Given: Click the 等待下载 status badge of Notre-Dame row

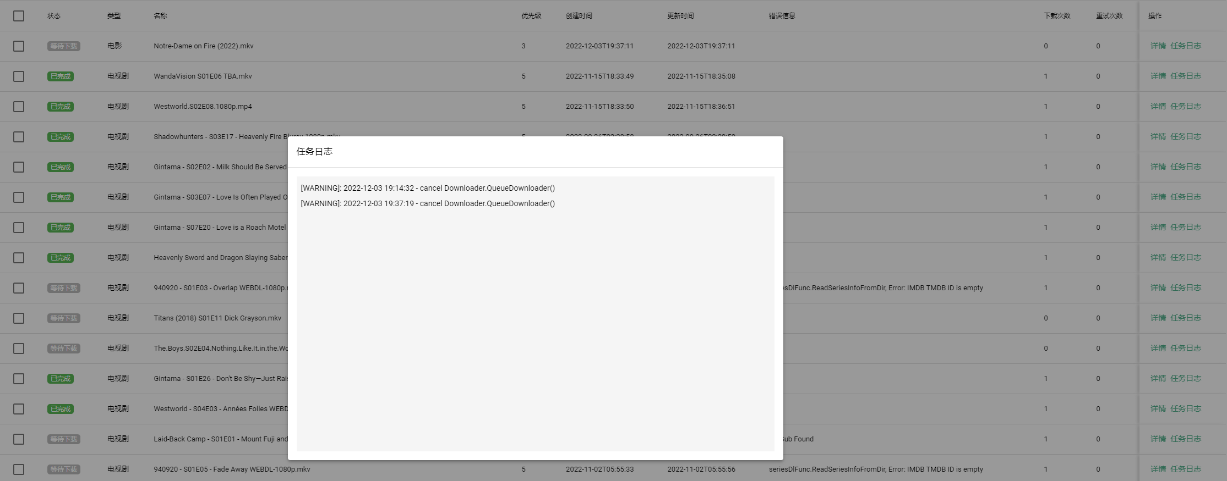Looking at the screenshot, I should click(64, 46).
